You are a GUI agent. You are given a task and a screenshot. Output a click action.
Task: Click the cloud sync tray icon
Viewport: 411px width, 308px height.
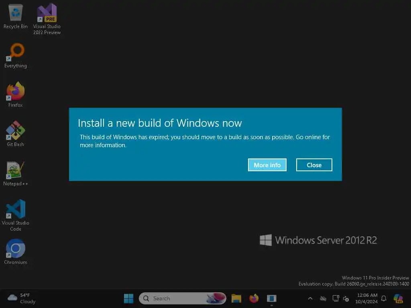click(x=323, y=298)
